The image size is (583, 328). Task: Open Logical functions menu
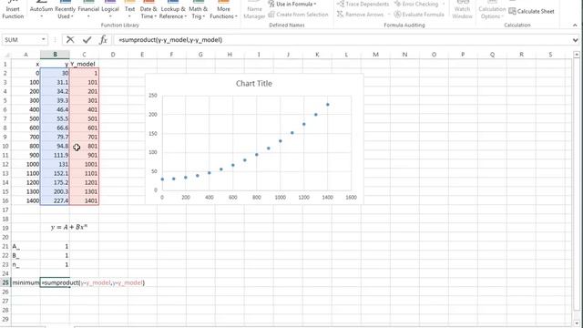point(110,10)
